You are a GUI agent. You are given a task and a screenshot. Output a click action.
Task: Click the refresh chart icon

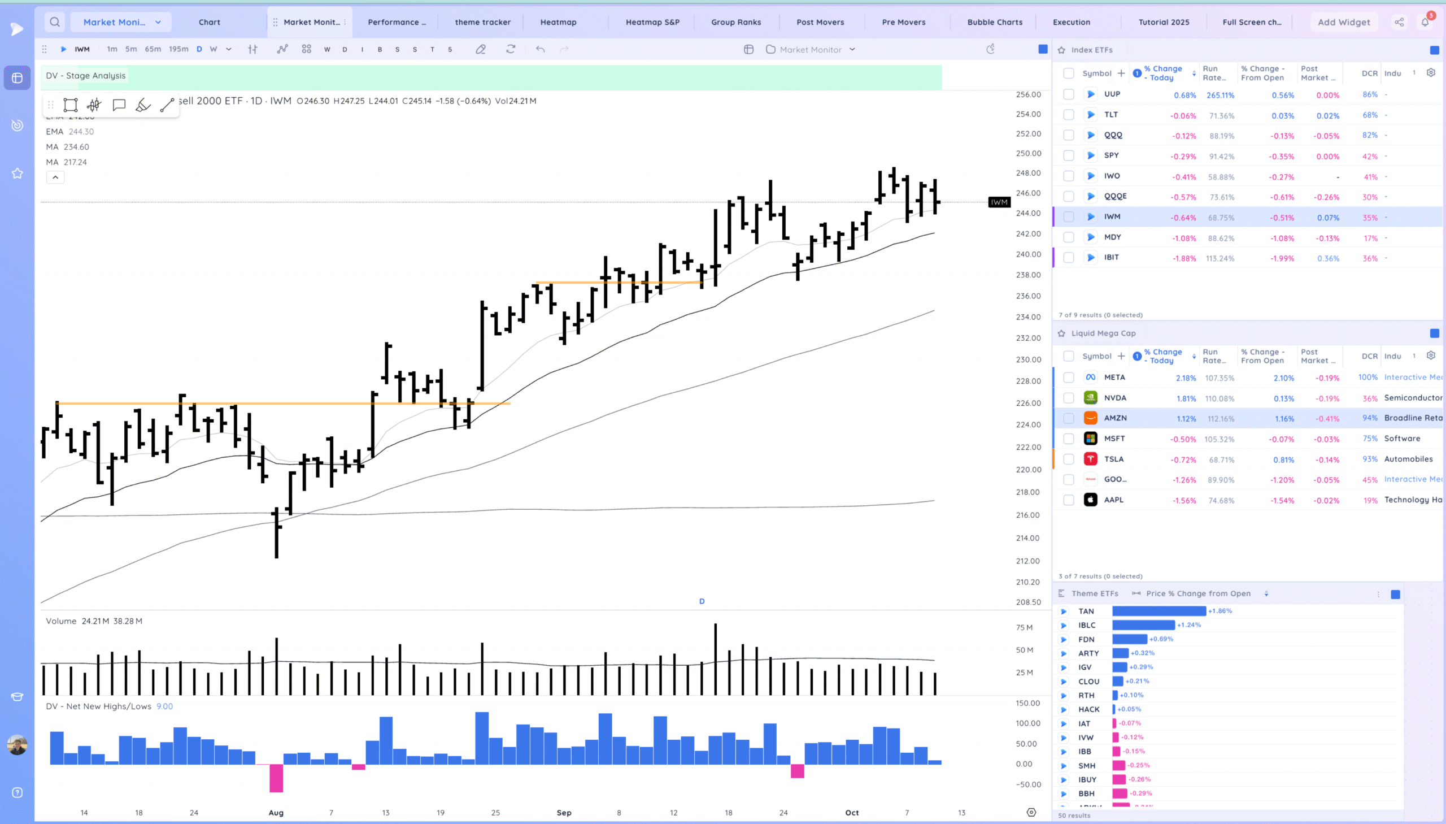(x=510, y=49)
